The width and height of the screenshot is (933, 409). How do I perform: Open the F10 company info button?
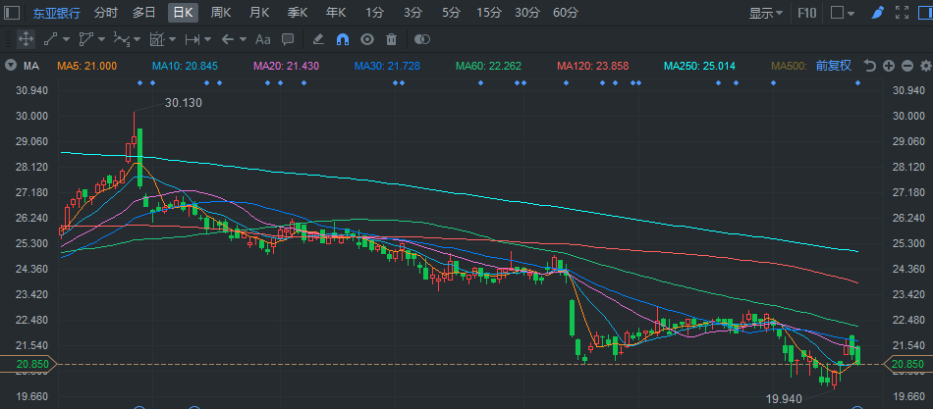[807, 13]
